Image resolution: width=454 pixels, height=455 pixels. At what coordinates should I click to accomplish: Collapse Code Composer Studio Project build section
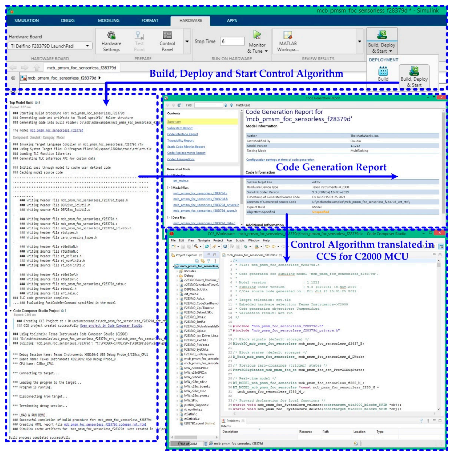11,311
